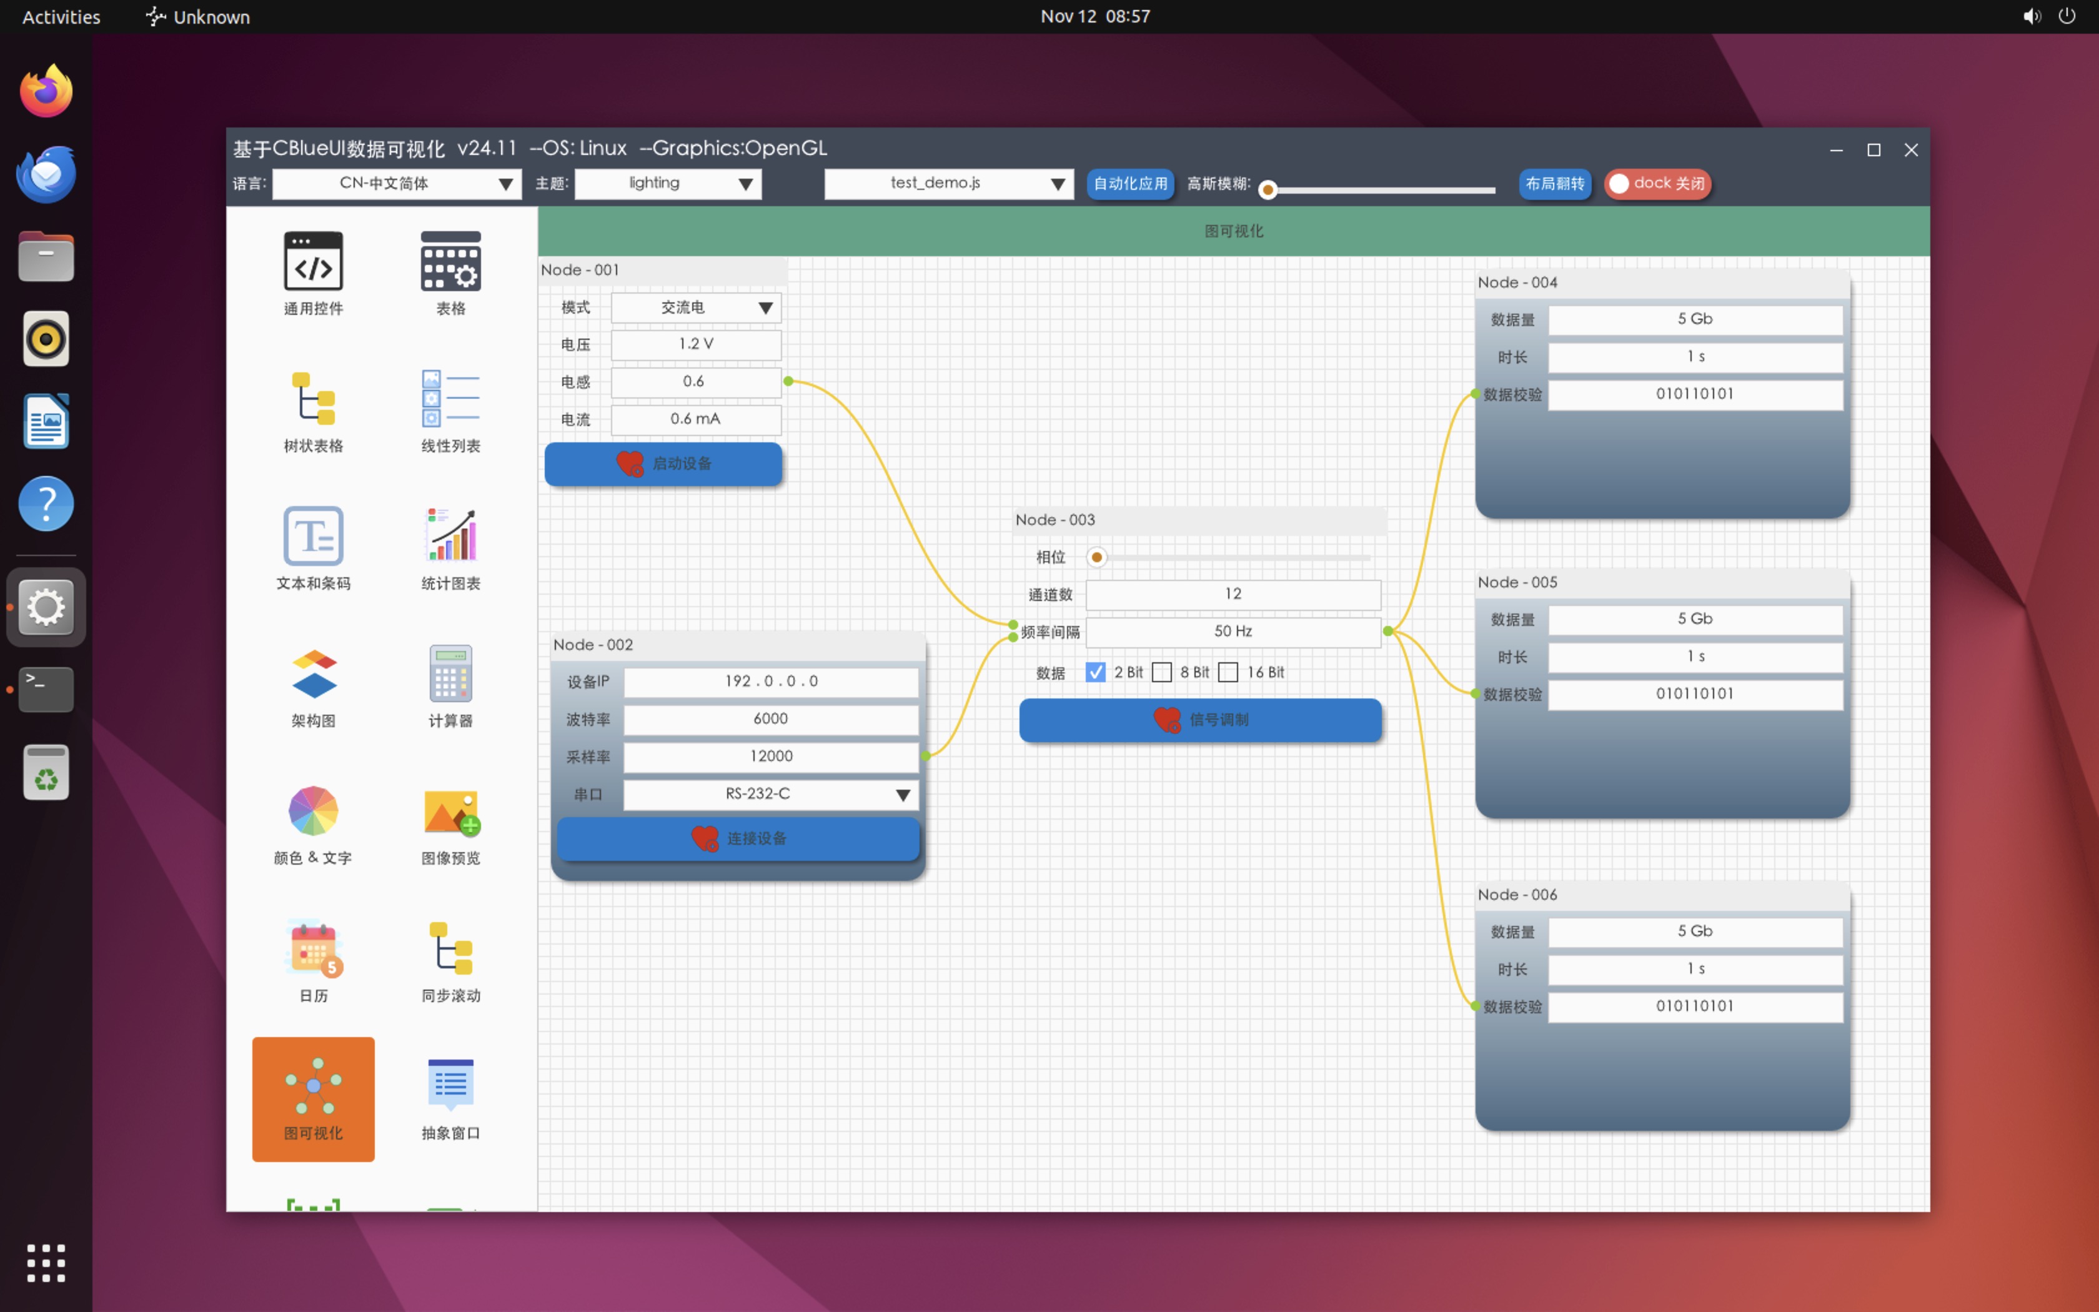This screenshot has width=2099, height=1312.
Task: Click the 波特率 field showing 6000
Action: [770, 719]
